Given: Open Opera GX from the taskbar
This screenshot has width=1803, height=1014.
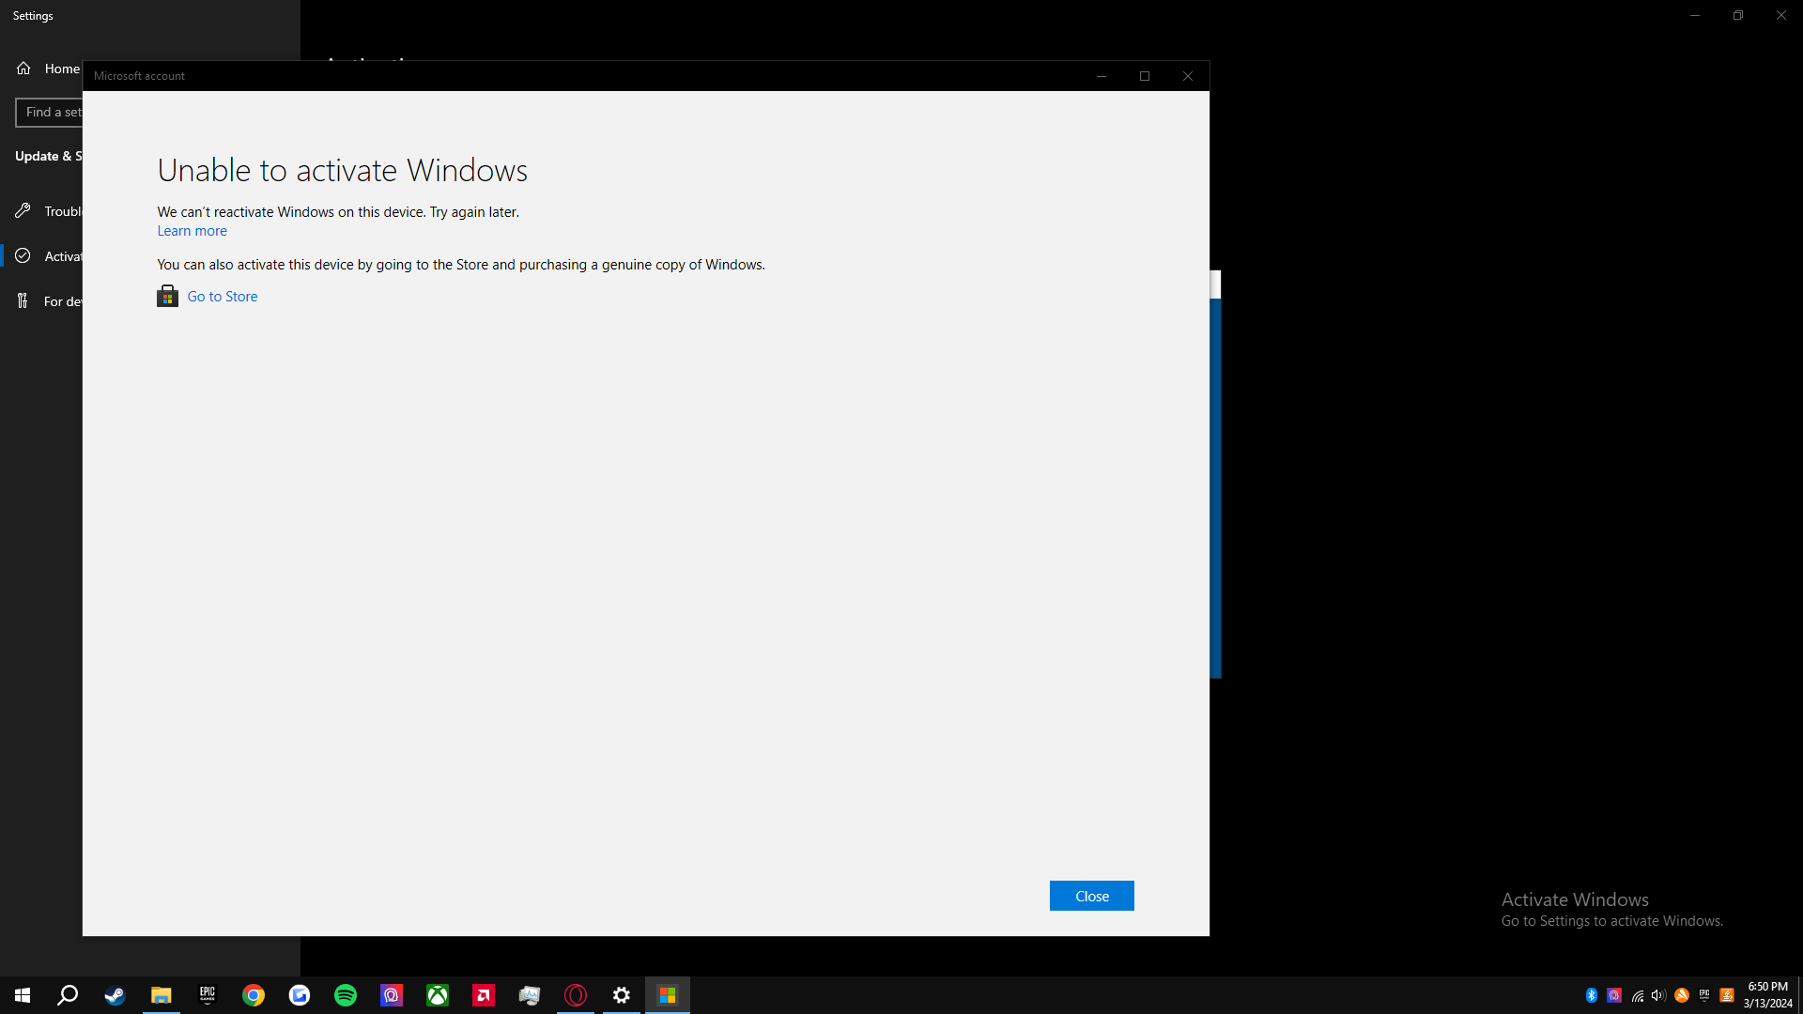Looking at the screenshot, I should tap(576, 995).
